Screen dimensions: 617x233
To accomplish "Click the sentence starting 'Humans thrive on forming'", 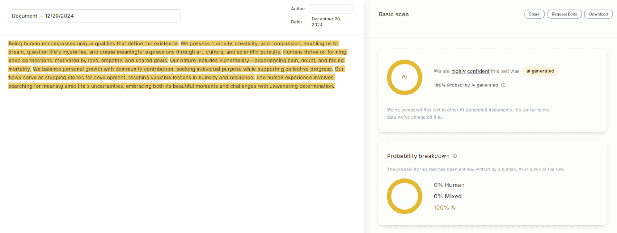I will pos(314,52).
